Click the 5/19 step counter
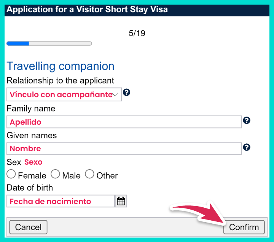274x242 pixels. tap(137, 34)
